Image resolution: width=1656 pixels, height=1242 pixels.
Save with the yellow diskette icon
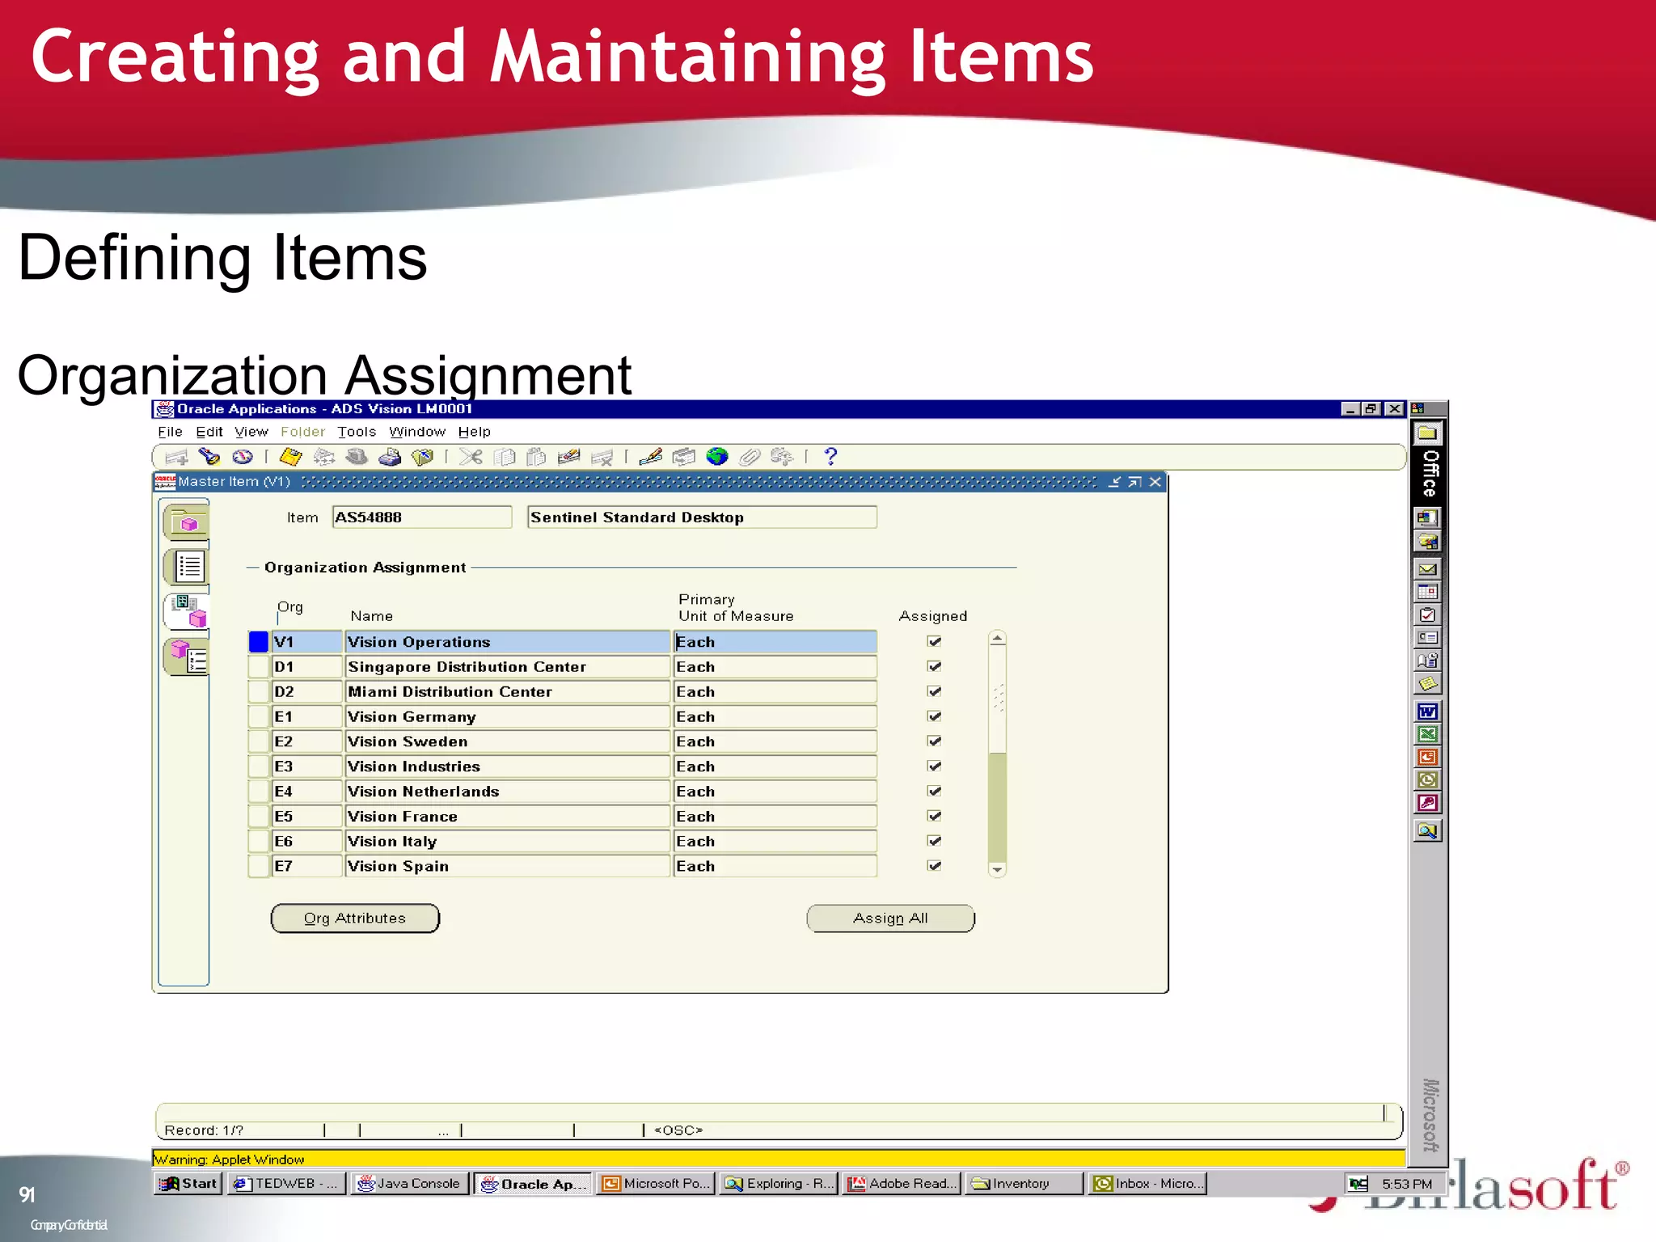(x=291, y=457)
